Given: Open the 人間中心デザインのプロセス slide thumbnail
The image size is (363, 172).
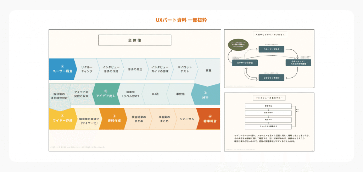Looking at the screenshot, I should click(x=269, y=59).
